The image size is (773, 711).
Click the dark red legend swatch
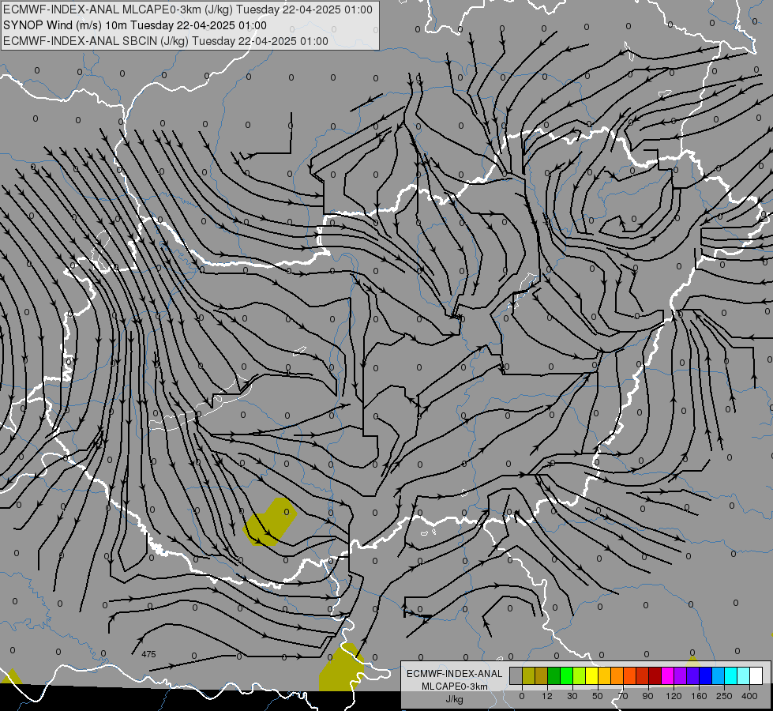click(x=655, y=675)
